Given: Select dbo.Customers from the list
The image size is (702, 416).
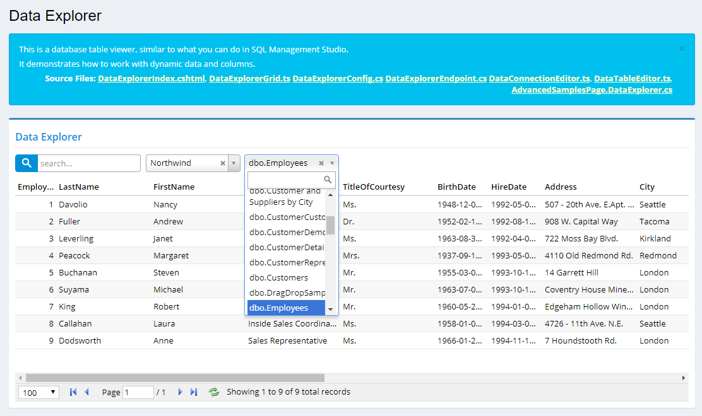Looking at the screenshot, I should [278, 277].
